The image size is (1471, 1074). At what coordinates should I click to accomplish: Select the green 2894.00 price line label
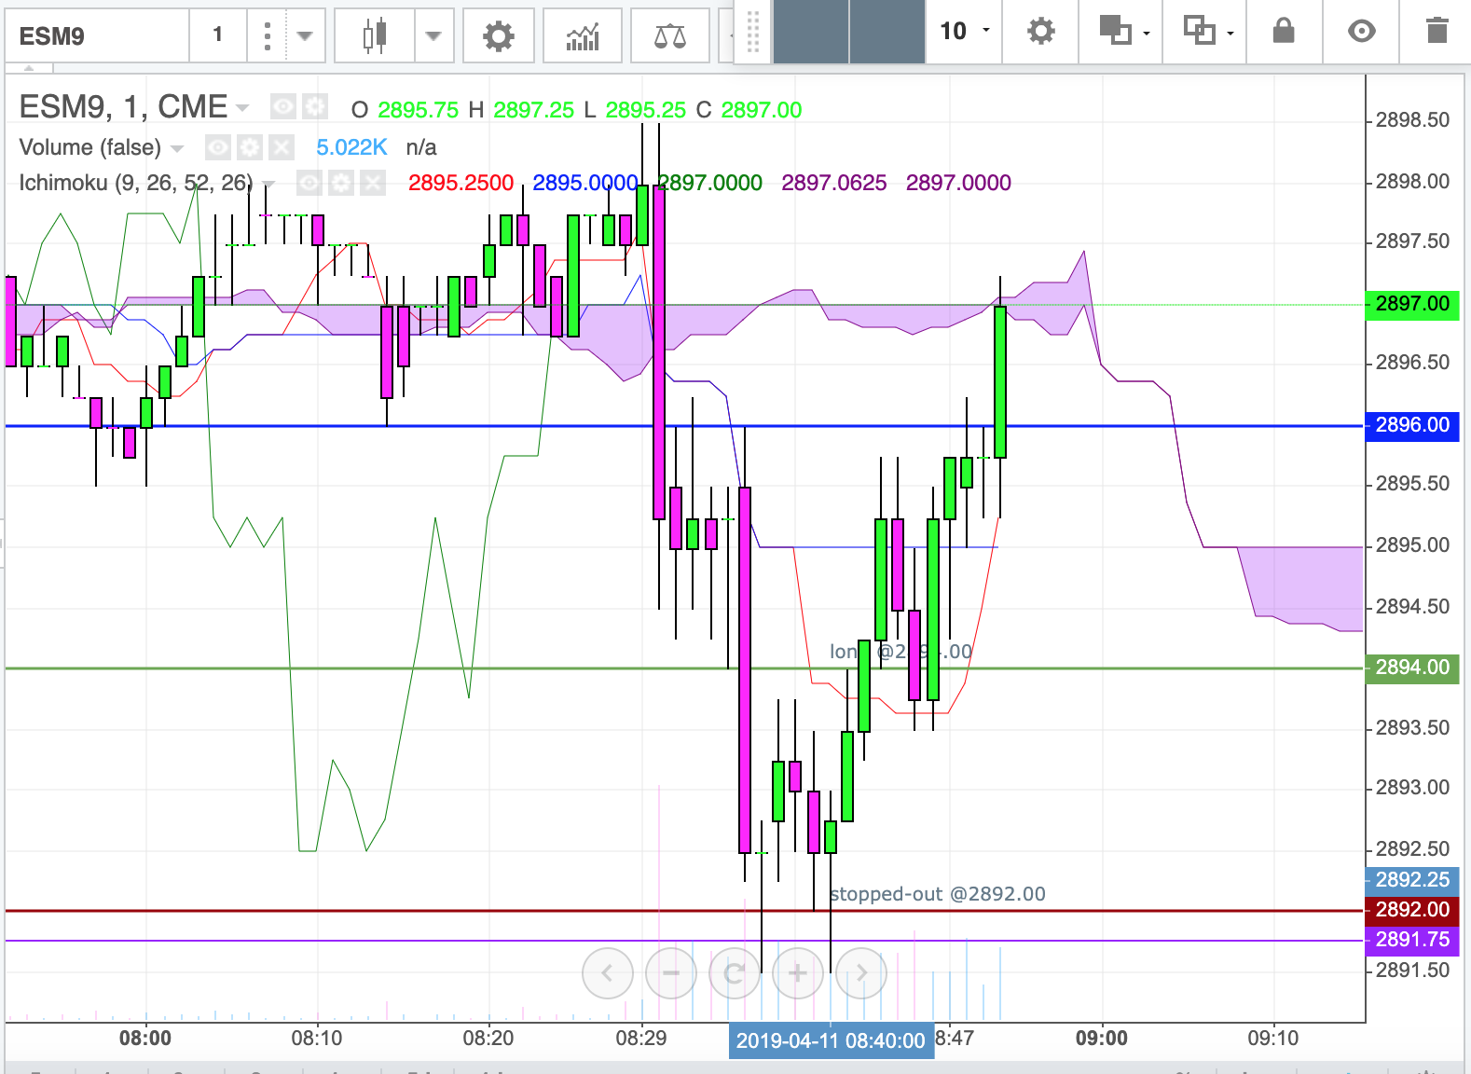1412,668
